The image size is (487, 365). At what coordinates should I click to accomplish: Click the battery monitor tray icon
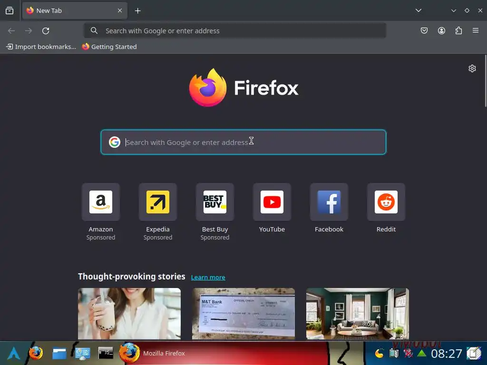[394, 353]
